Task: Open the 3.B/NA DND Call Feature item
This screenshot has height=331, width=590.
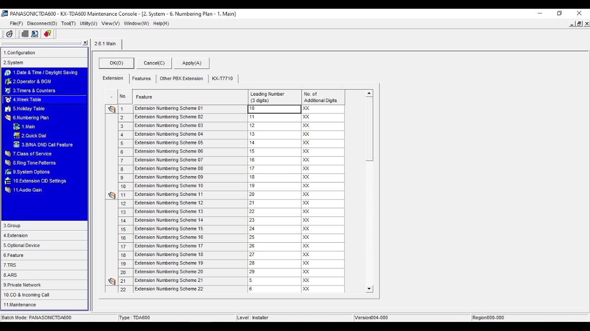Action: pos(47,145)
